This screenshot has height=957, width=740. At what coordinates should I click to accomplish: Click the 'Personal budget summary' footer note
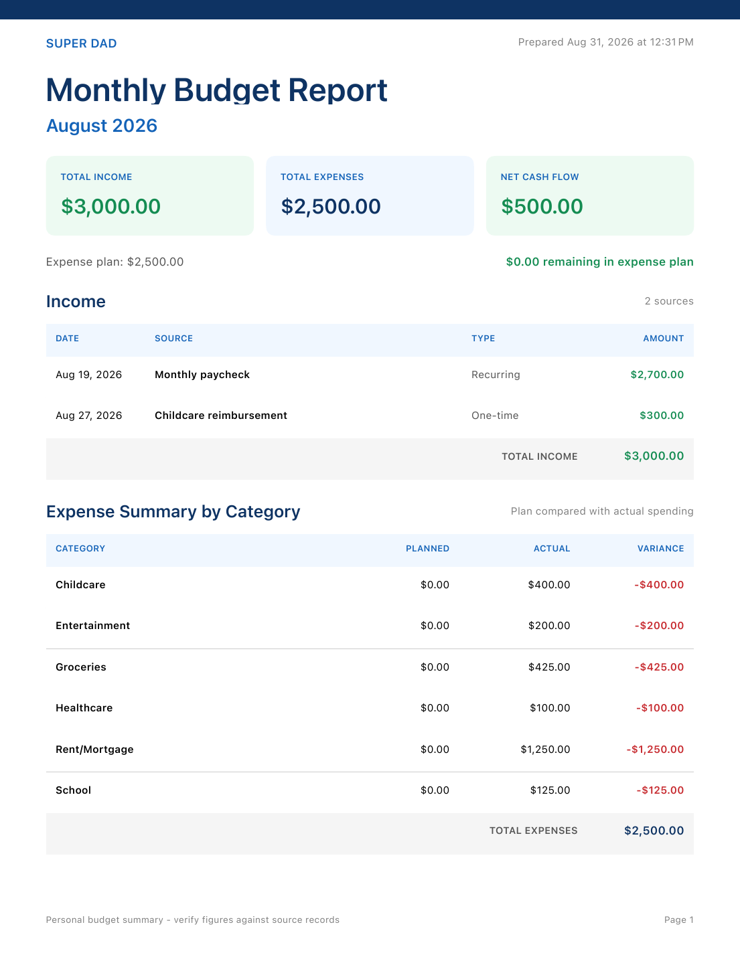tap(192, 920)
